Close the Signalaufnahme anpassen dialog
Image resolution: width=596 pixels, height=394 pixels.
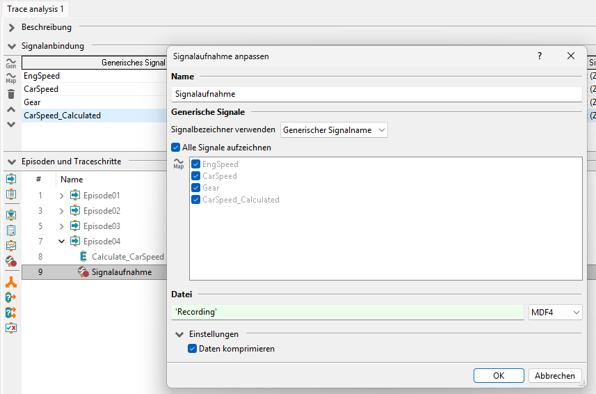point(571,56)
